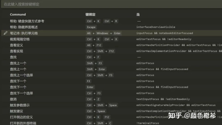Select the 查找上一个选择 command row
The image size is (222, 125).
(x=112, y=75)
